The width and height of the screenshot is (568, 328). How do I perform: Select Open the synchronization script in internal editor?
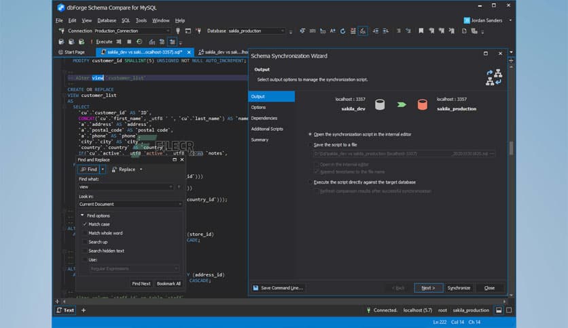tap(310, 134)
